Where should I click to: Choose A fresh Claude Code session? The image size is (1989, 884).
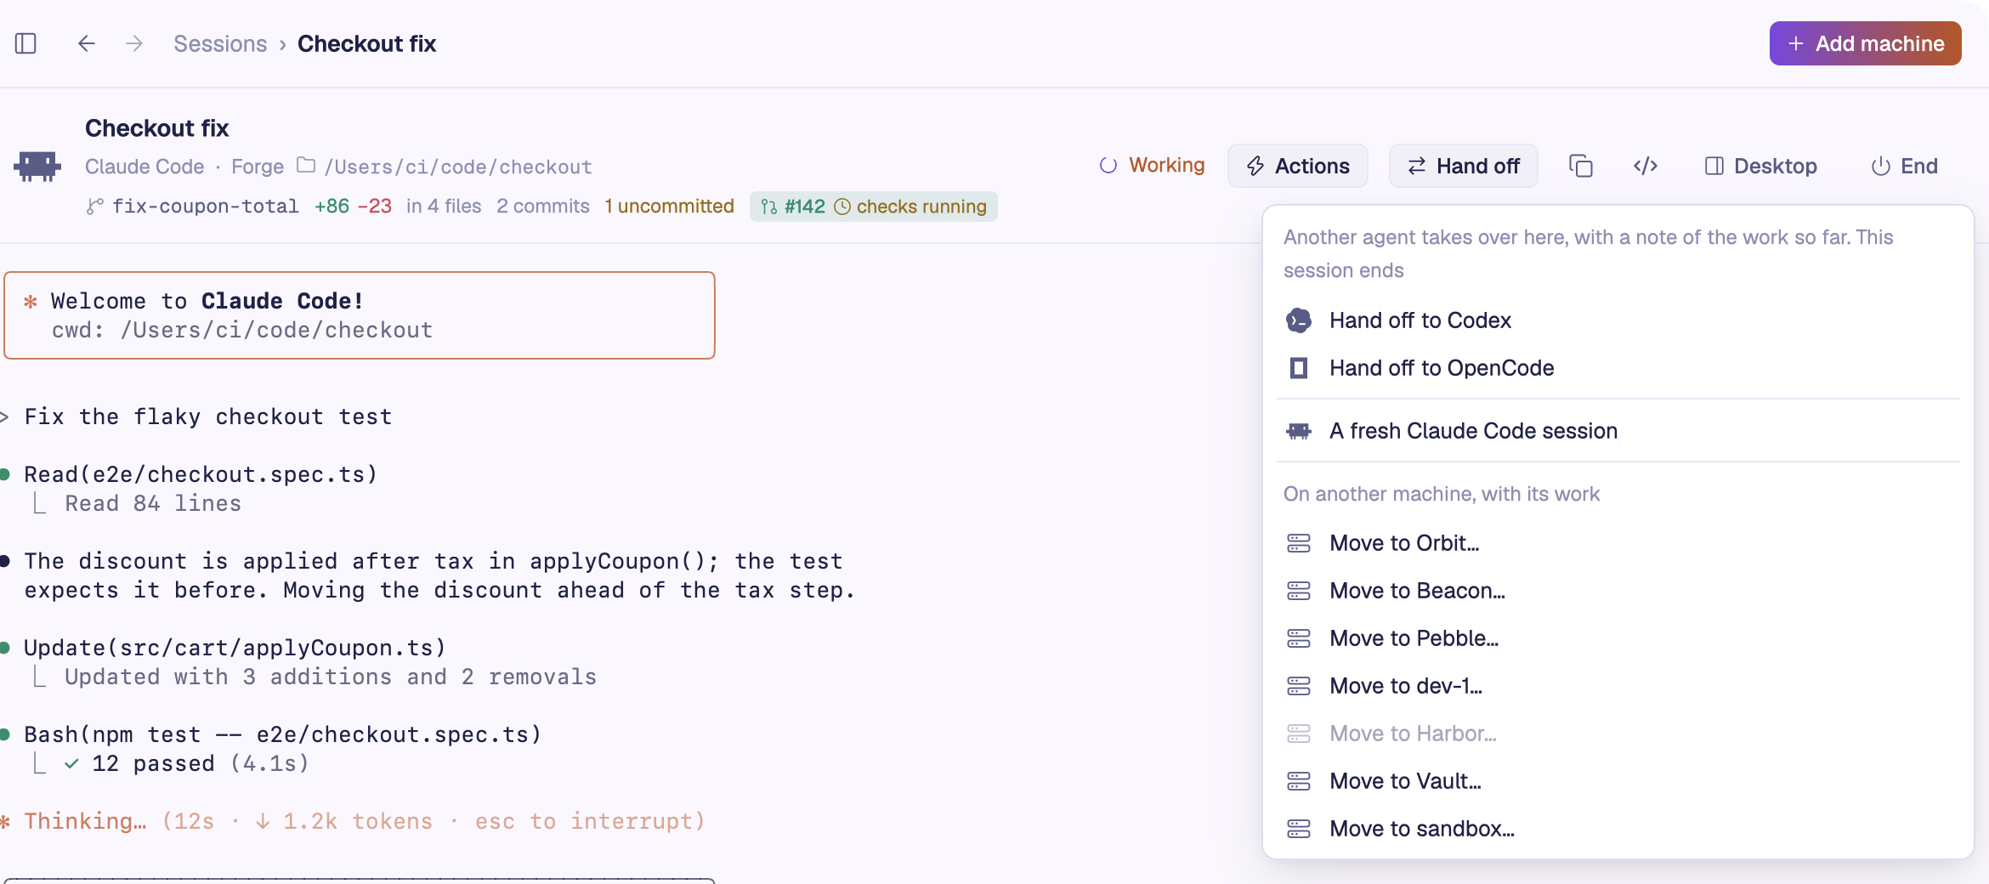pos(1618,431)
